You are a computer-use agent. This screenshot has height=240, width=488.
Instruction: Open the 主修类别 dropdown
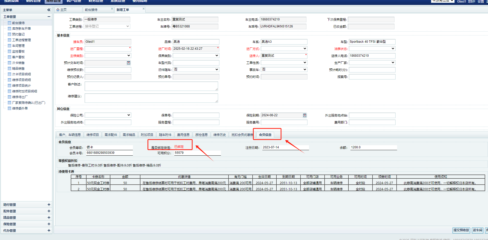108,56
